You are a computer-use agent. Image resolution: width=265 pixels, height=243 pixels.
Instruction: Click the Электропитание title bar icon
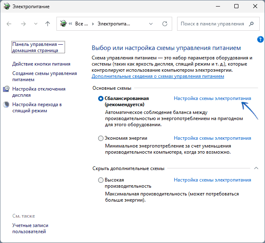coord(7,7)
